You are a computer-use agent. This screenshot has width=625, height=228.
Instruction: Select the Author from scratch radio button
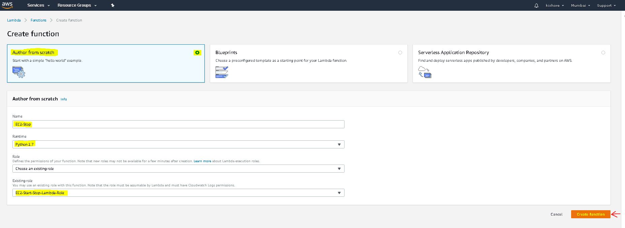point(197,53)
